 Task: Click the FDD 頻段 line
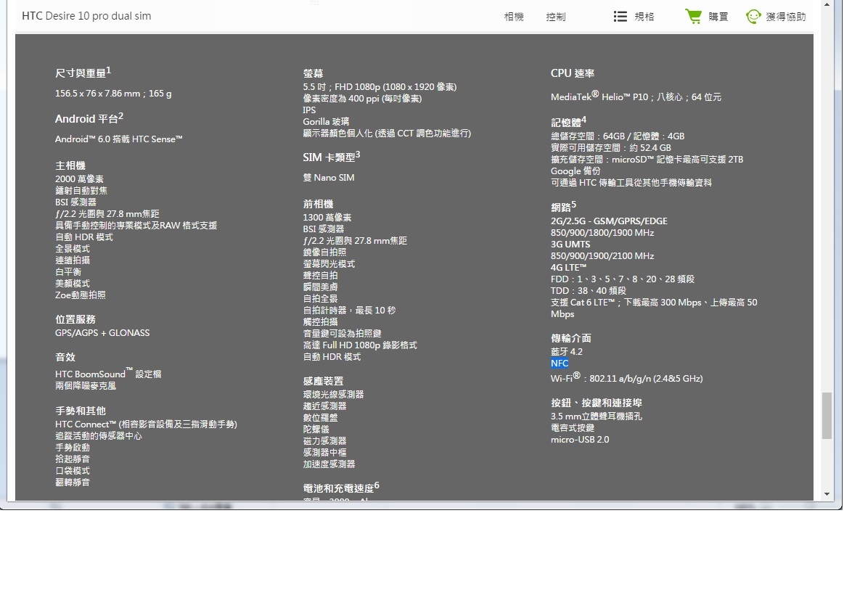(622, 279)
